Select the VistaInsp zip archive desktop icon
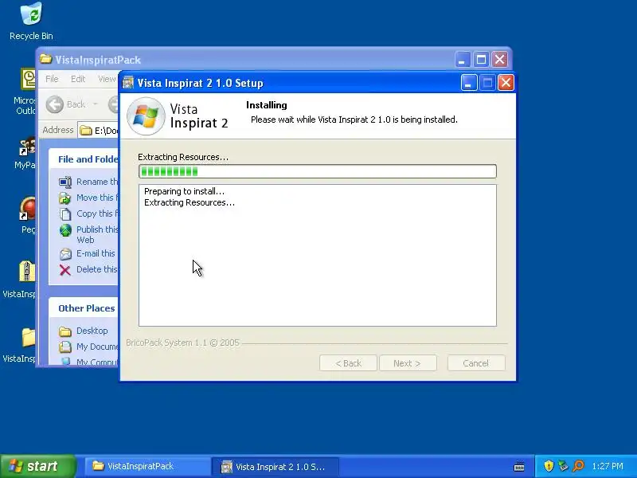This screenshot has width=637, height=478. point(27,271)
